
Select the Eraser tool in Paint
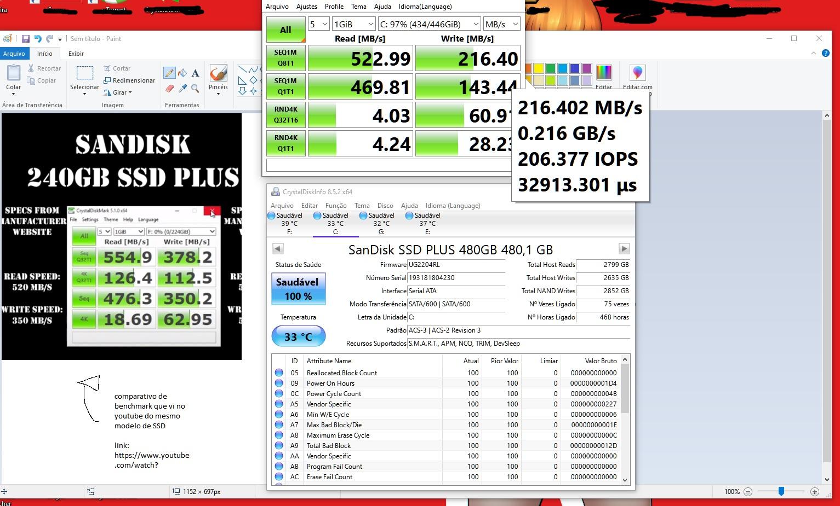169,88
